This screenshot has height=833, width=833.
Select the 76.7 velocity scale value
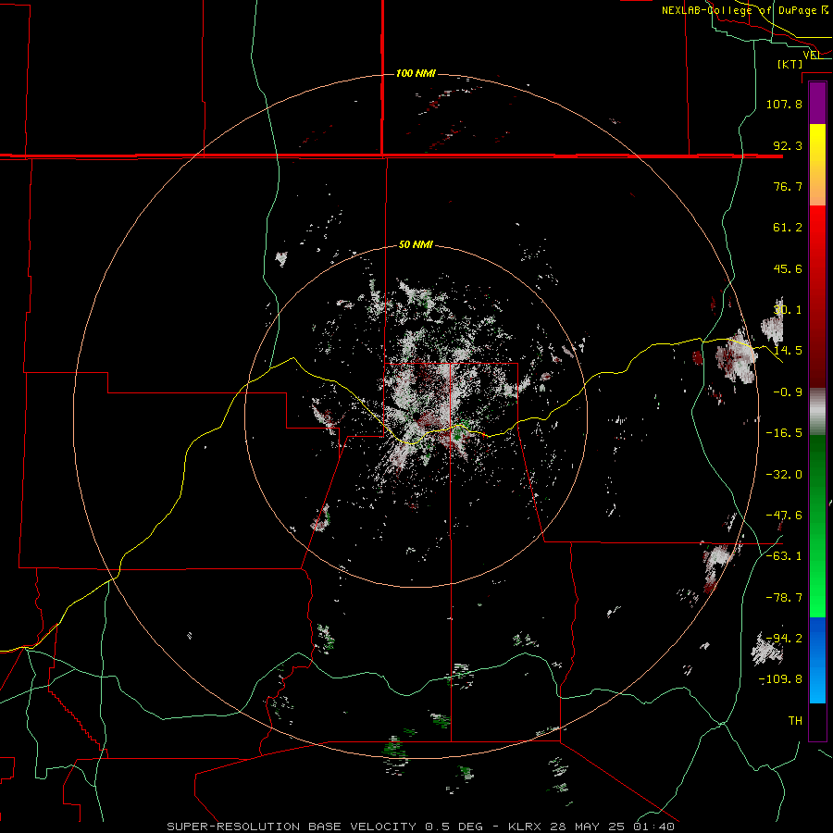(788, 186)
